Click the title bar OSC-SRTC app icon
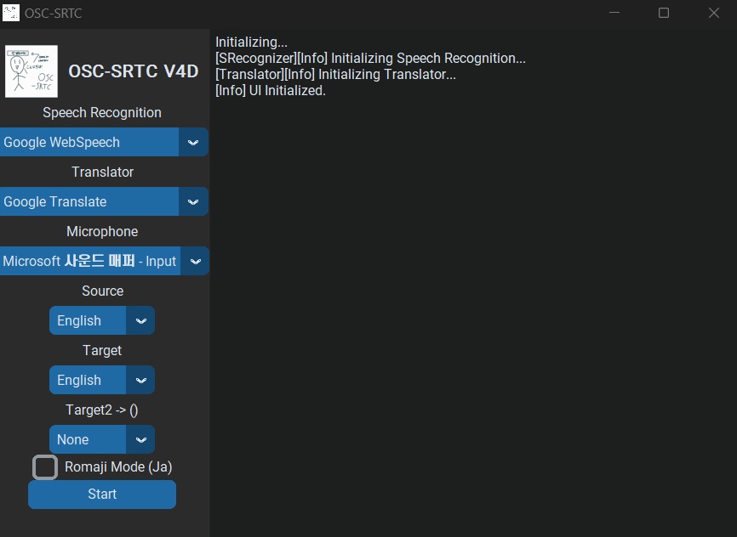Image resolution: width=737 pixels, height=537 pixels. click(x=12, y=13)
